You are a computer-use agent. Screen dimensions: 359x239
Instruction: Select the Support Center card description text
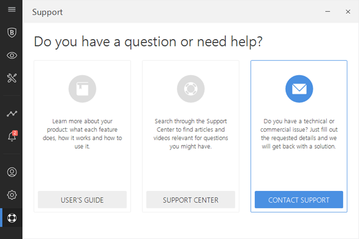point(191,134)
